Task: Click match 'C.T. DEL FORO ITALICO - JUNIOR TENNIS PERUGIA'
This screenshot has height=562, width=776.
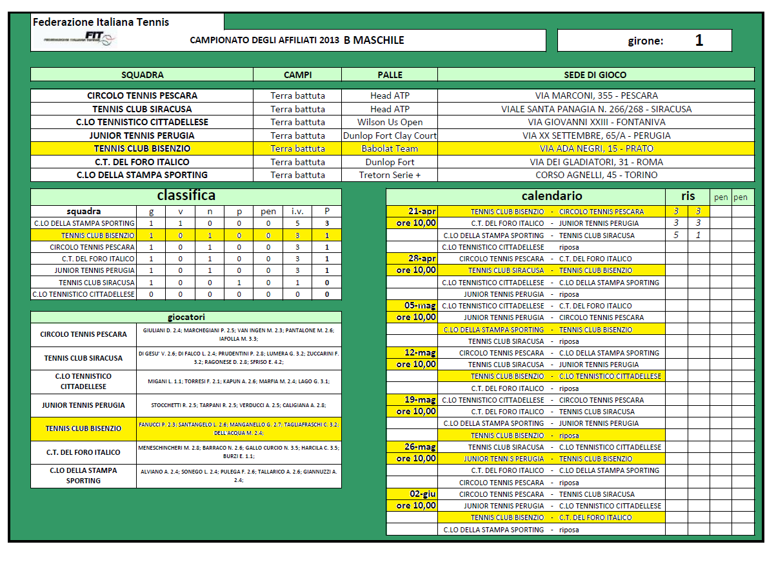Action: (x=552, y=223)
